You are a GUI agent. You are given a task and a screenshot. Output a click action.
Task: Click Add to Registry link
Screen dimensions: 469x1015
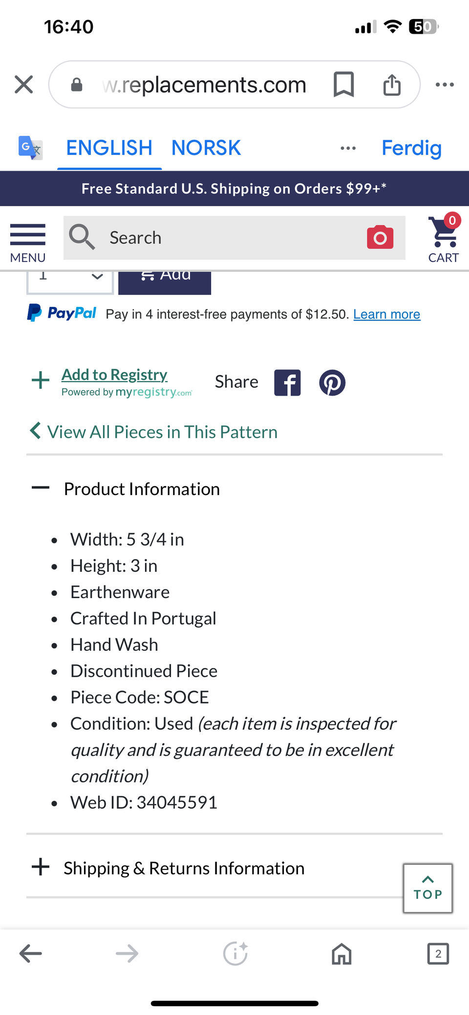pyautogui.click(x=114, y=375)
